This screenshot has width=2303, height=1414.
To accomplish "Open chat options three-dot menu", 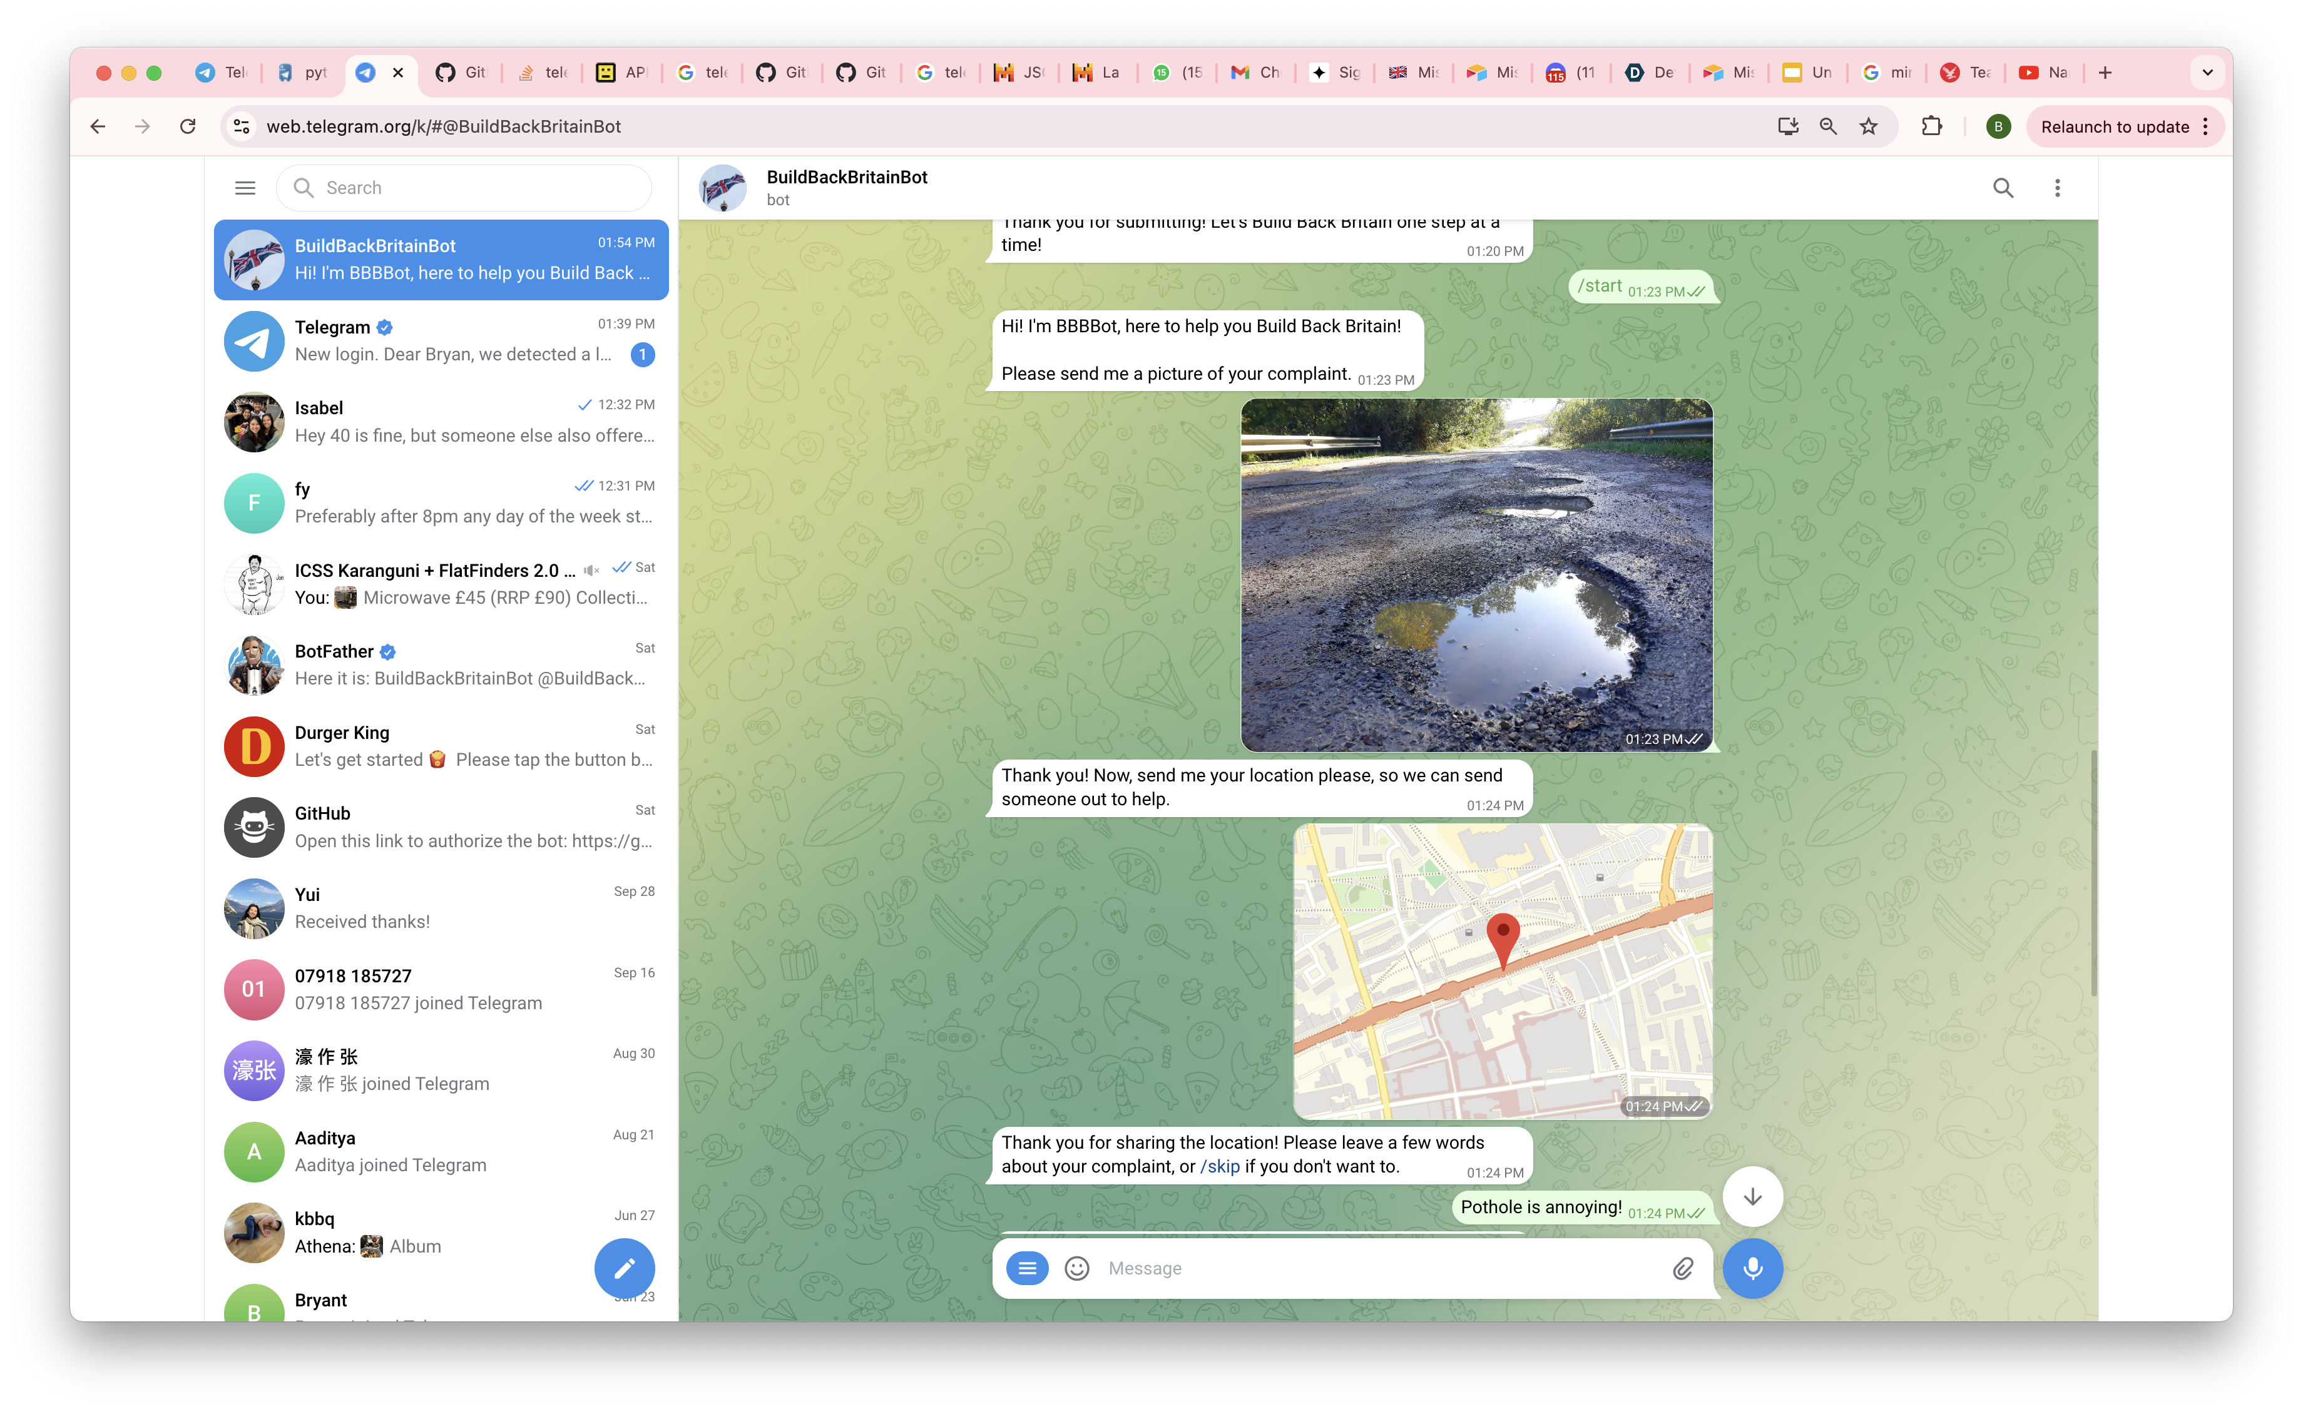I will tap(2057, 188).
